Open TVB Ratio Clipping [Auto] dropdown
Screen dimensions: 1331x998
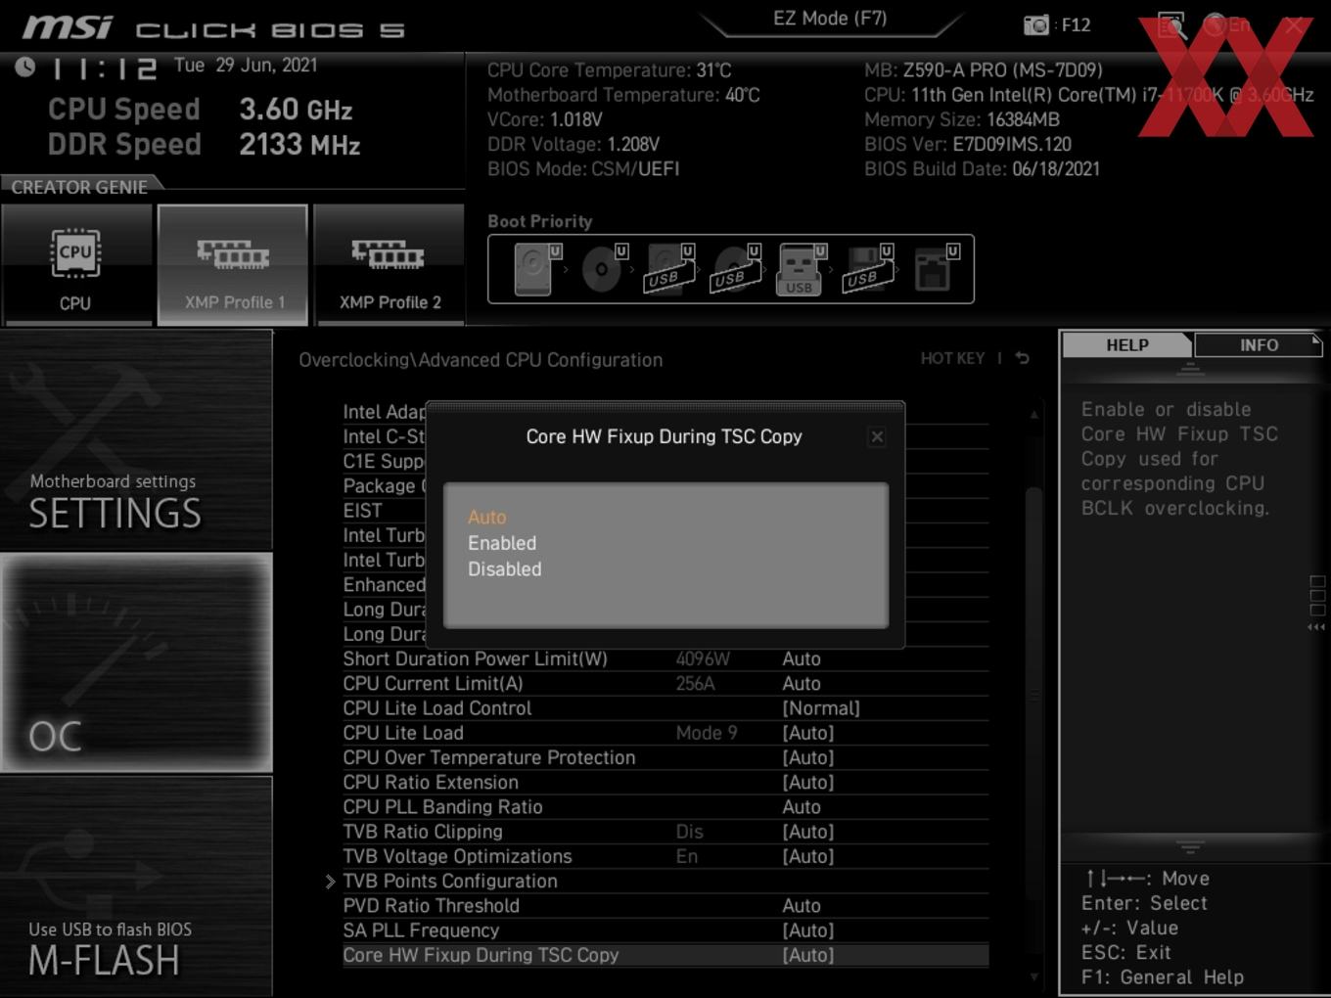(x=808, y=832)
